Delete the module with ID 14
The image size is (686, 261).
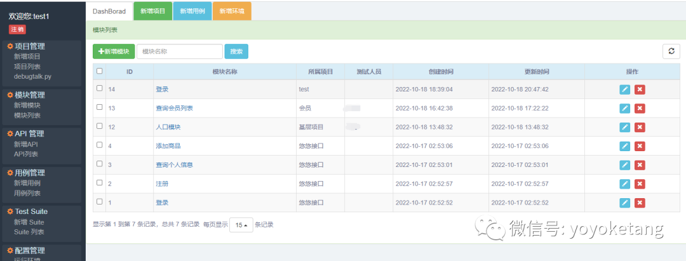(640, 90)
